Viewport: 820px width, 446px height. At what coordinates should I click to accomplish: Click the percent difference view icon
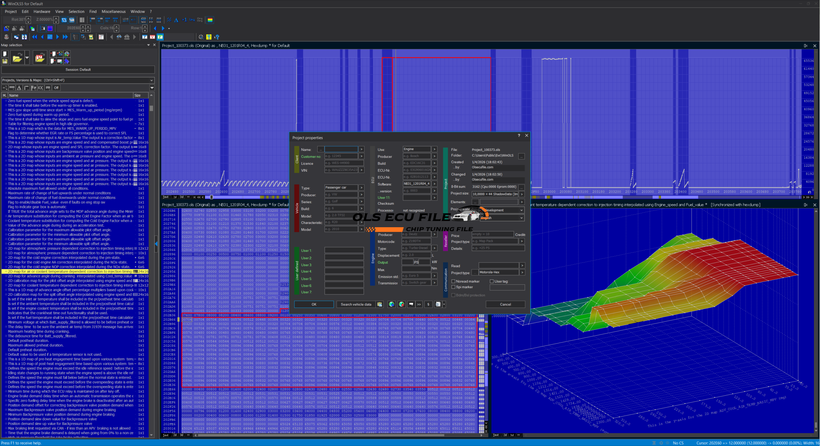[x=169, y=20]
